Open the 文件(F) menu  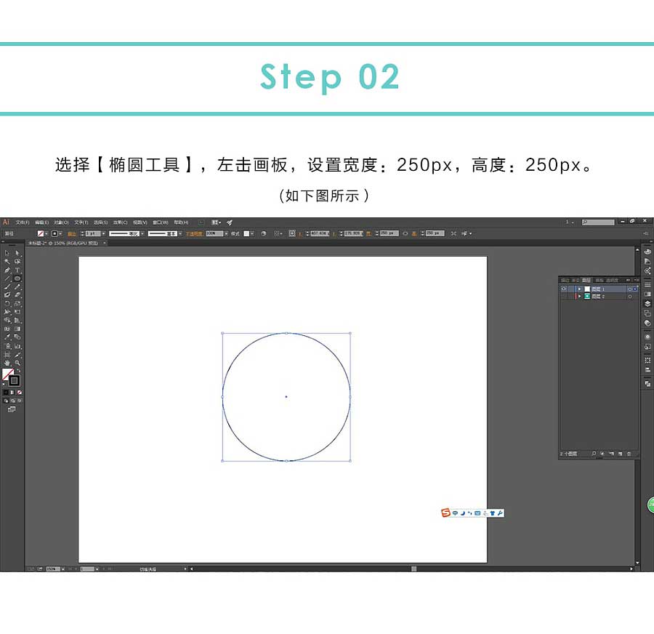coord(23,222)
